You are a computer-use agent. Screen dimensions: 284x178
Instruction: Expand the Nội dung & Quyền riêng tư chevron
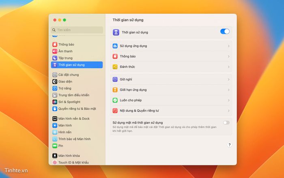pyautogui.click(x=228, y=111)
